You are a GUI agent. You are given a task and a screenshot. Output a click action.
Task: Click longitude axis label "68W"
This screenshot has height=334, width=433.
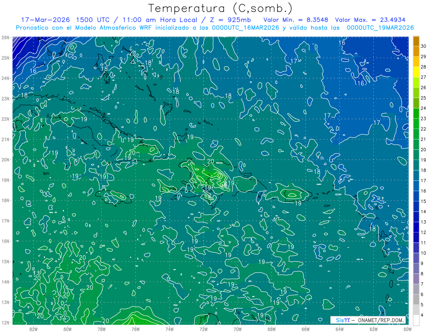point(271,329)
